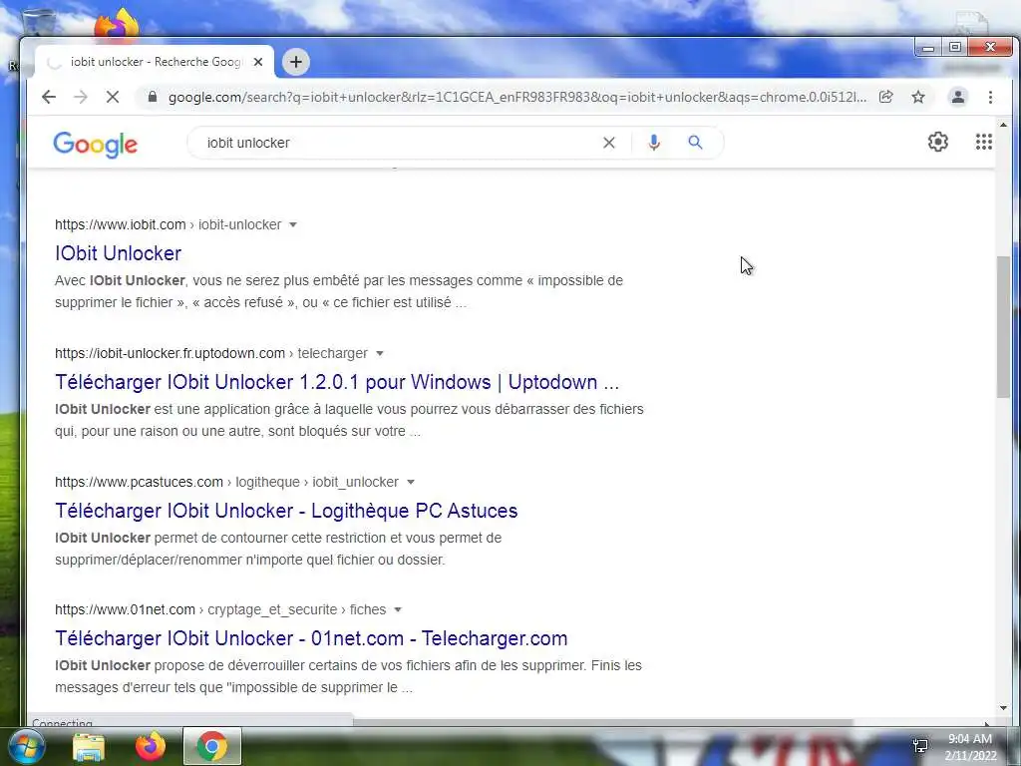Viewport: 1021px width, 766px height.
Task: Click the forward navigation arrow
Action: 81,97
